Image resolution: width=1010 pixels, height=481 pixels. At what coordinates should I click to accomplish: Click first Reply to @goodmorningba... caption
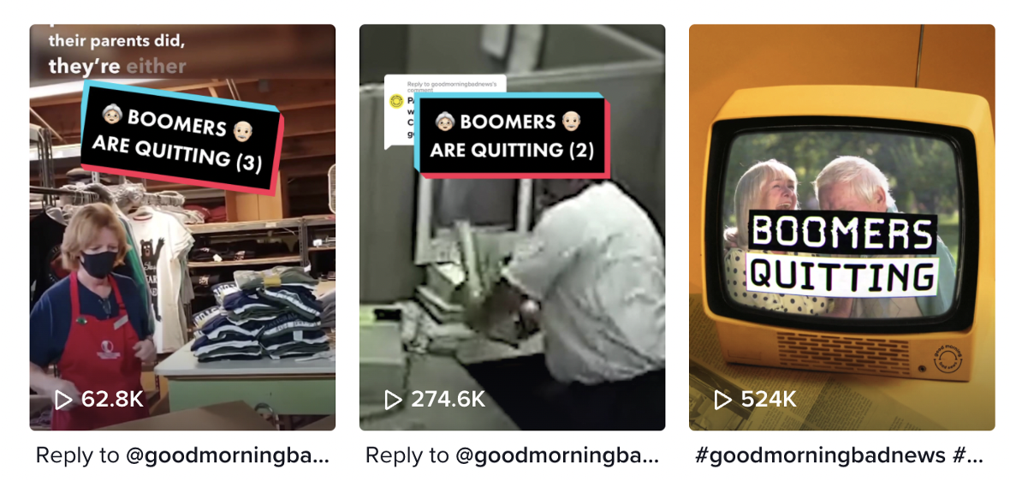click(182, 455)
